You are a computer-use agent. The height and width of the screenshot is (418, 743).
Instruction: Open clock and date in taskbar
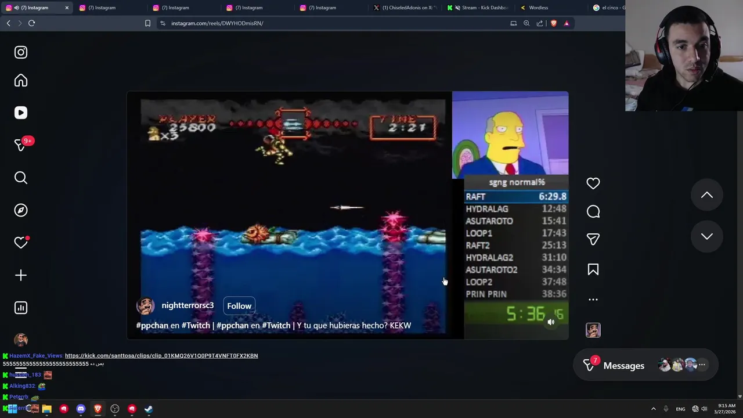726,409
